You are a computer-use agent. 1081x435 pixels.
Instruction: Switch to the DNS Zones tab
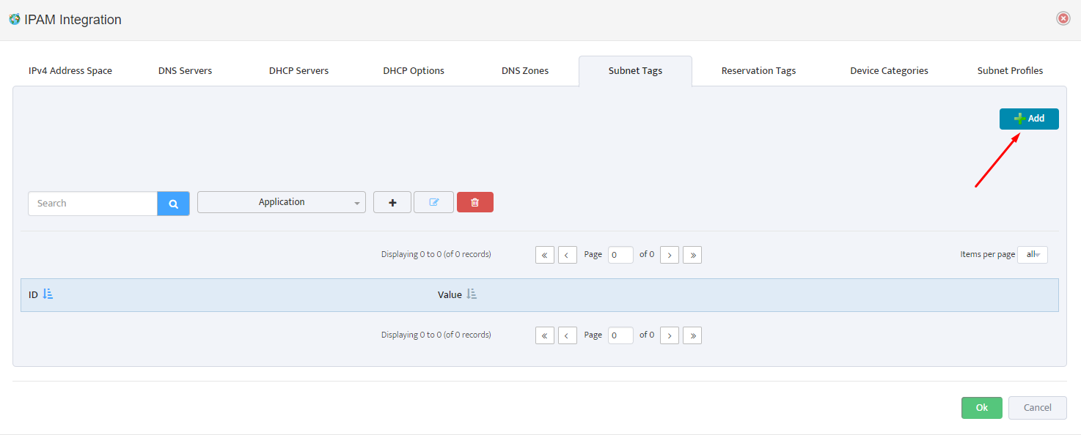pos(525,71)
